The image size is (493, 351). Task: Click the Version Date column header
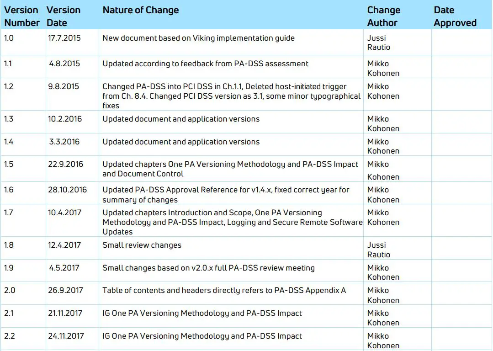point(63,16)
